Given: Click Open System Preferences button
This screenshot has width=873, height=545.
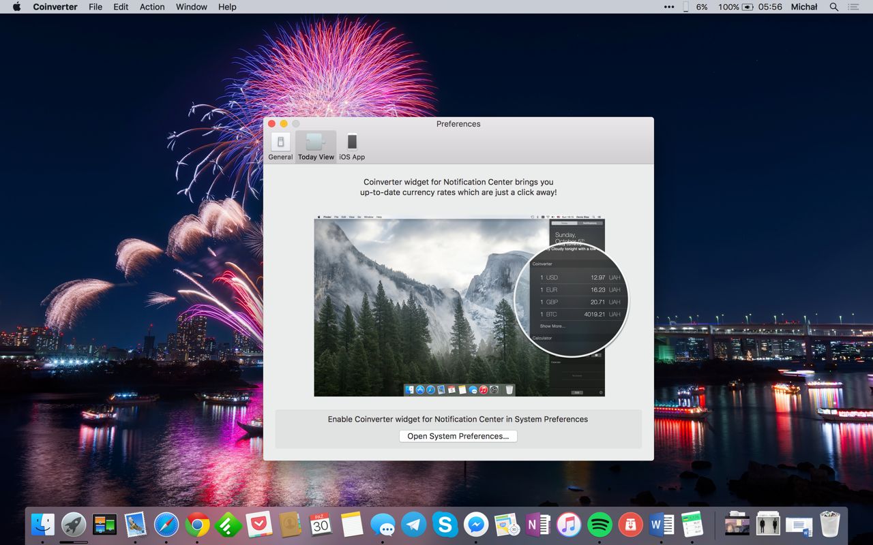Looking at the screenshot, I should click(x=458, y=436).
